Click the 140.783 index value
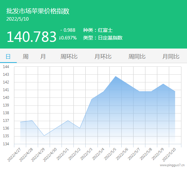 [31, 37]
